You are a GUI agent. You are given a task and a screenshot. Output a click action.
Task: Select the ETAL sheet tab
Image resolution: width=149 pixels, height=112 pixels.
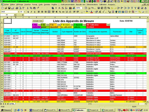[x=12, y=104]
